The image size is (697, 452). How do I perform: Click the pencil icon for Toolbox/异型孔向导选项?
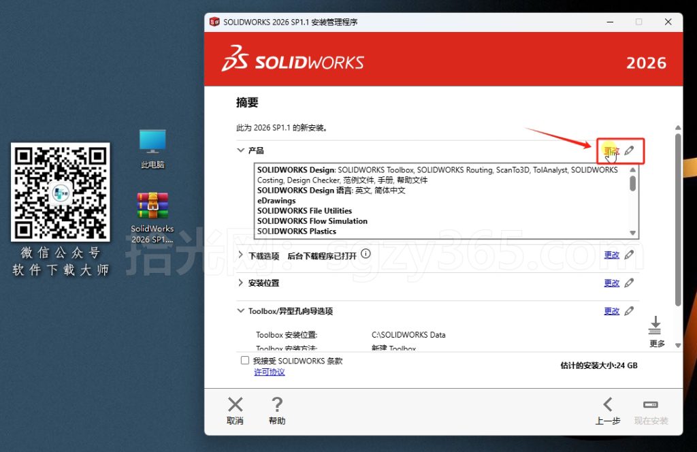click(x=630, y=310)
